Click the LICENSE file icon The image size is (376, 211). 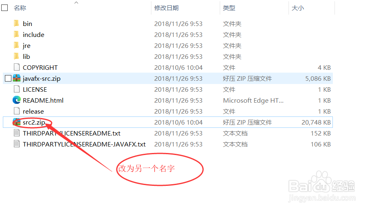[x=17, y=89]
